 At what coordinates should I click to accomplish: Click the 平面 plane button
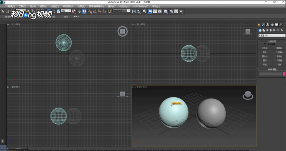(279, 65)
